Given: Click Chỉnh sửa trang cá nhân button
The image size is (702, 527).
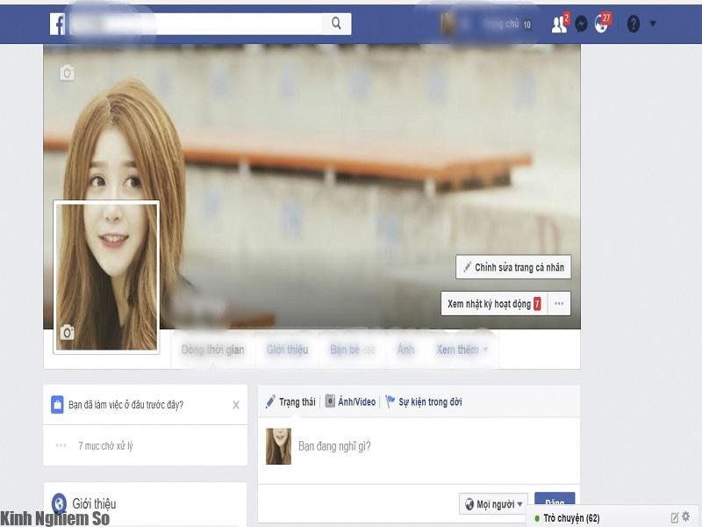Looking at the screenshot, I should pyautogui.click(x=513, y=267).
